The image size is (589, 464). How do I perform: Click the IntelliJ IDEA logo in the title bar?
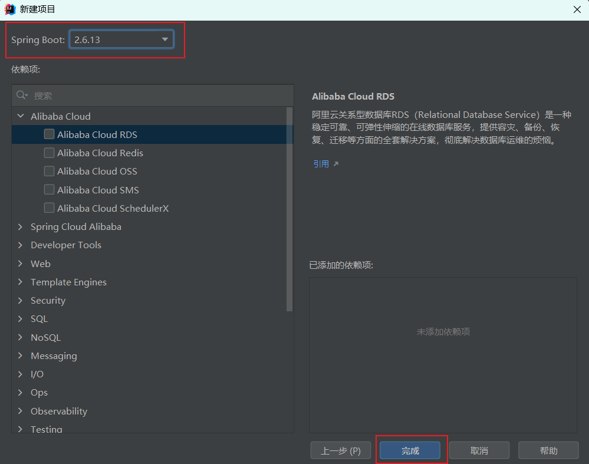click(10, 9)
